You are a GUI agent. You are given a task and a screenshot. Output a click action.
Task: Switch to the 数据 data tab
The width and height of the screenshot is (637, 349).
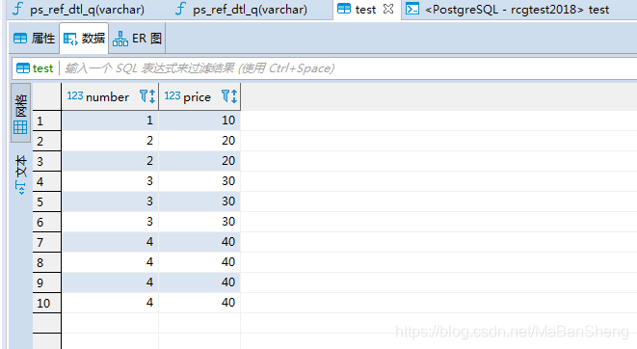pos(84,39)
